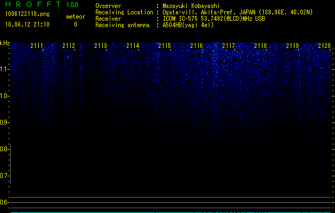The width and height of the screenshot is (335, 213).
Task: Click the 2111 time marker
Action: coord(37,45)
